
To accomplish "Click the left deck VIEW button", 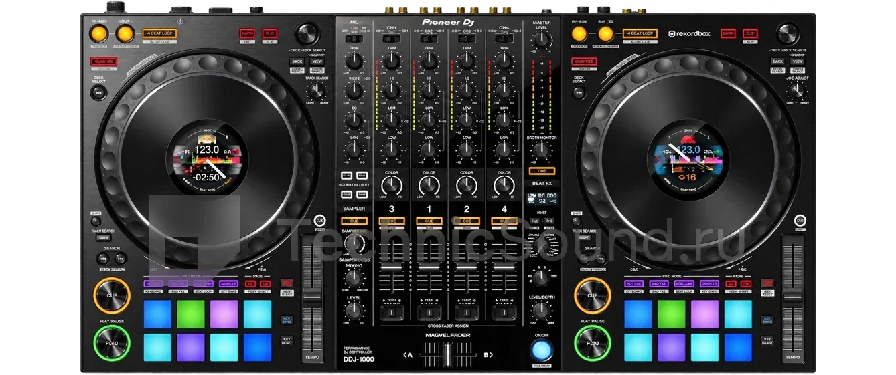I will [x=316, y=61].
